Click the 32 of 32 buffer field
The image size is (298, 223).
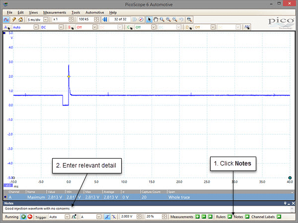point(120,19)
